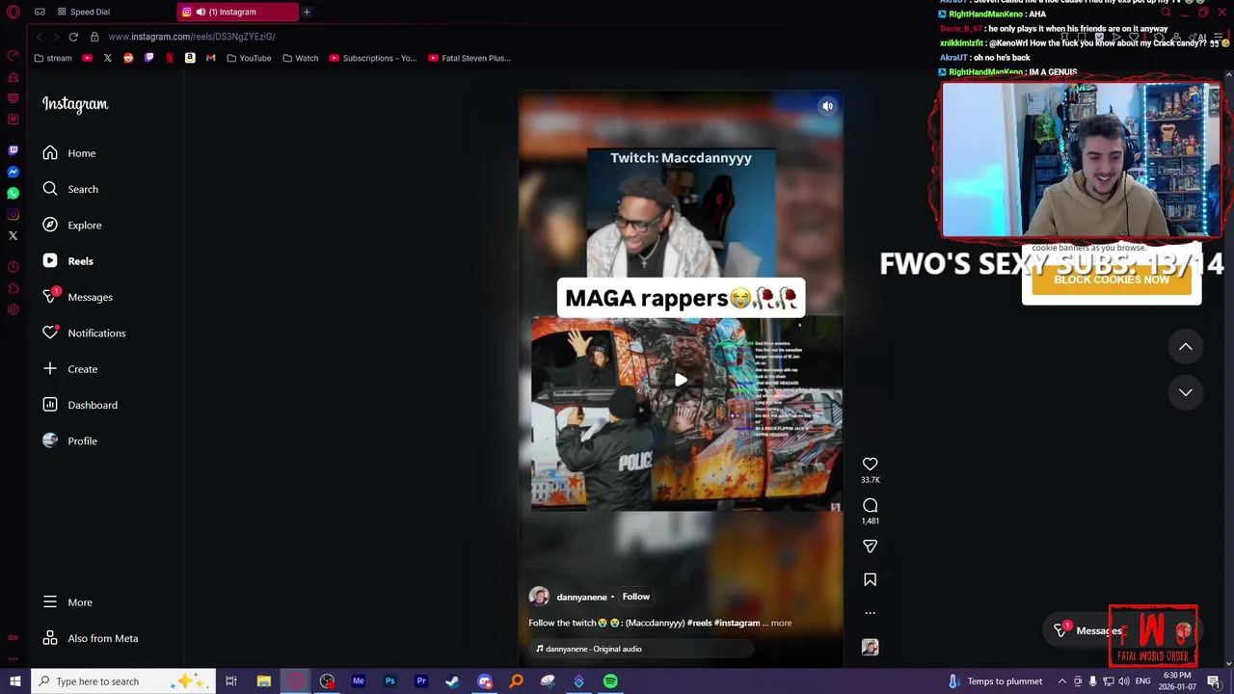
Task: Open Subscriptions YouTube bookmark
Action: (373, 58)
